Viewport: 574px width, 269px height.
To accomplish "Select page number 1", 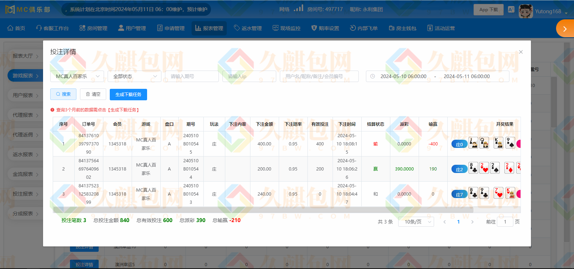I will [x=458, y=222].
